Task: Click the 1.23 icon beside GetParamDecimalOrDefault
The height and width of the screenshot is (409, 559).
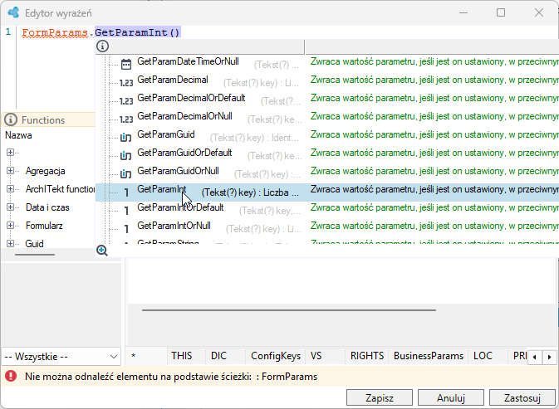Action: 126,101
